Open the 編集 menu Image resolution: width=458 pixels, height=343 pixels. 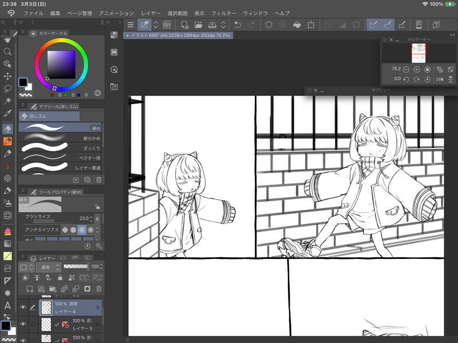point(55,13)
